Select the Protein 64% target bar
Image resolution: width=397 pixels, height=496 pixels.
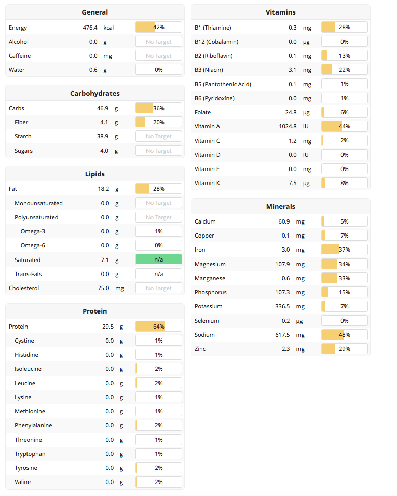(159, 327)
